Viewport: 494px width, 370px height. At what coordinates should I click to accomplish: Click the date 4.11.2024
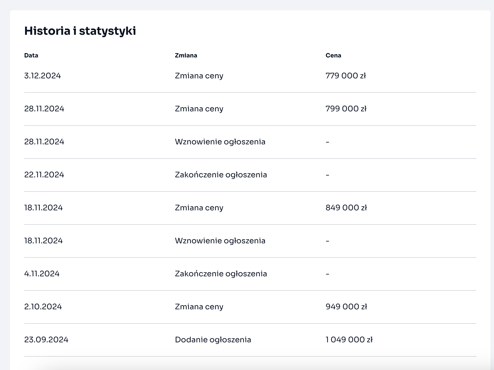coord(42,274)
